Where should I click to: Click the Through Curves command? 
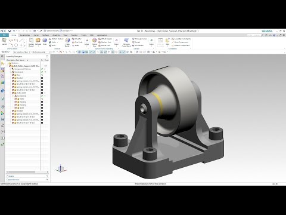pos(140,39)
